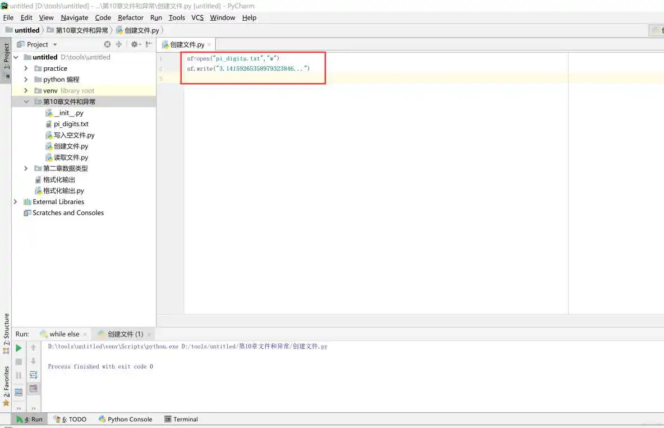Click the Up the stack trace arrow

pyautogui.click(x=34, y=347)
